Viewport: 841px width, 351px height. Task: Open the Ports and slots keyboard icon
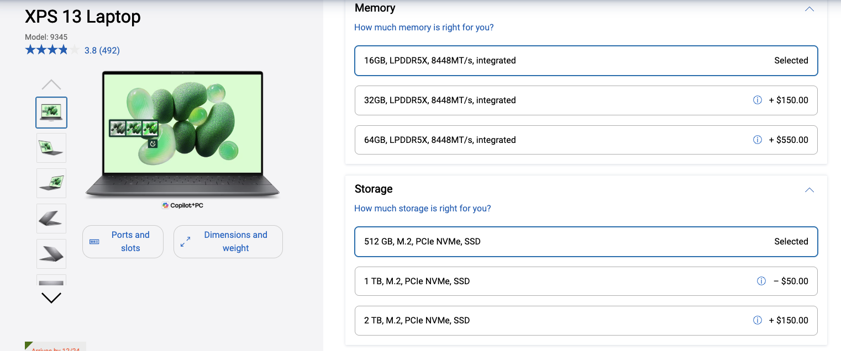coord(94,242)
